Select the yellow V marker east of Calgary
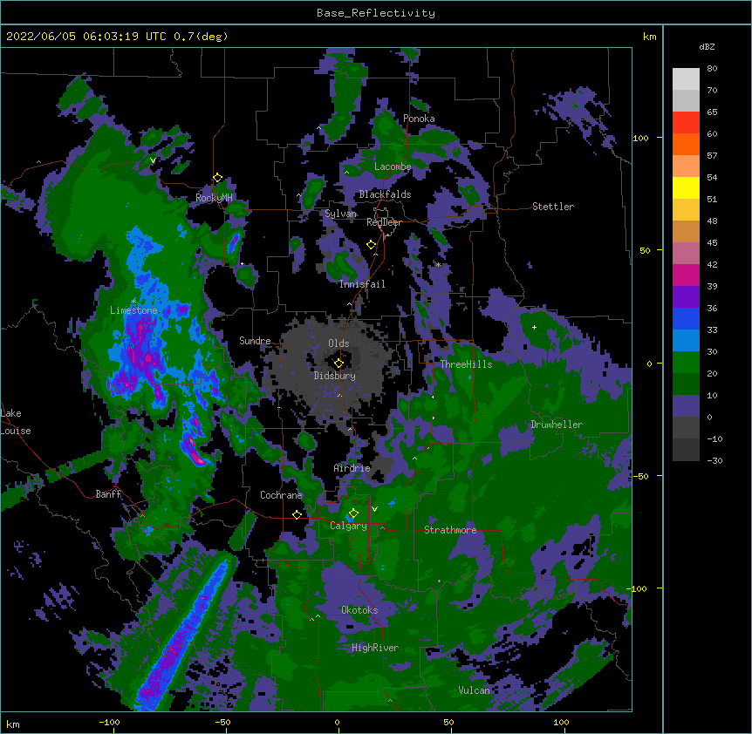The height and width of the screenshot is (734, 752). [374, 509]
